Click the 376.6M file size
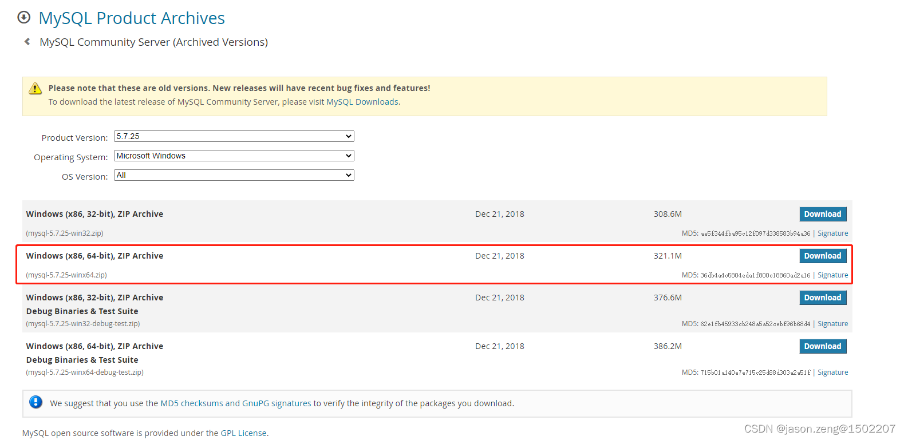This screenshot has height=440, width=904. click(x=668, y=298)
